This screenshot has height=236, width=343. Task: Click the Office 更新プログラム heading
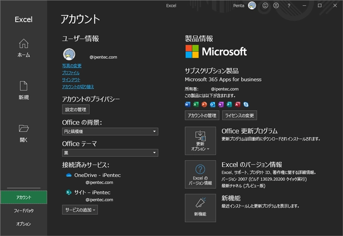point(249,131)
